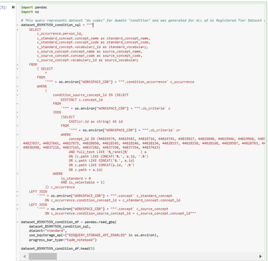This screenshot has height=261, width=268.
Task: Collapse fold arrow at pandas.read_gbq( line
Action: (18, 222)
